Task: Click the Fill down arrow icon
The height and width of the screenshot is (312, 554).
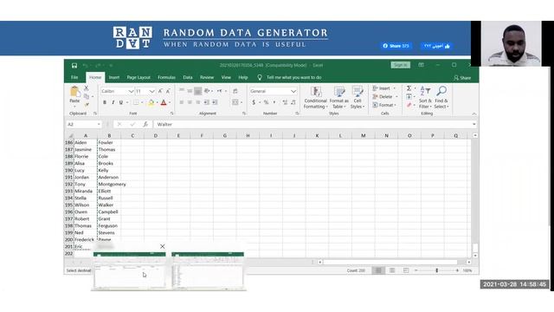Action: point(409,96)
